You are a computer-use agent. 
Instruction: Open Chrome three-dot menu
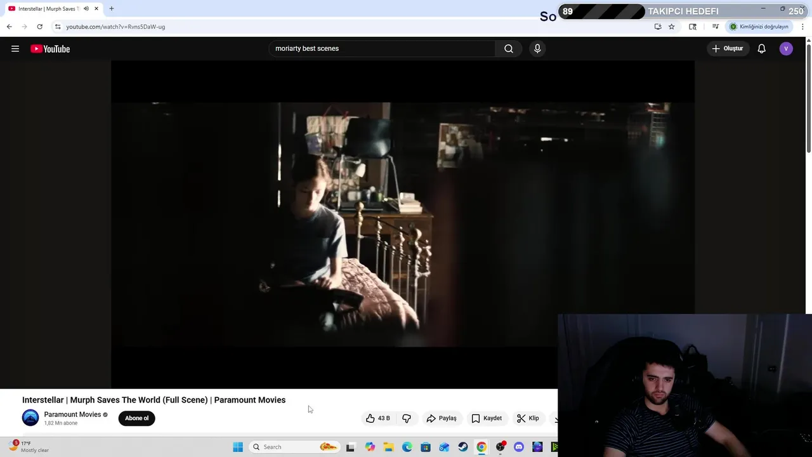[x=802, y=27]
